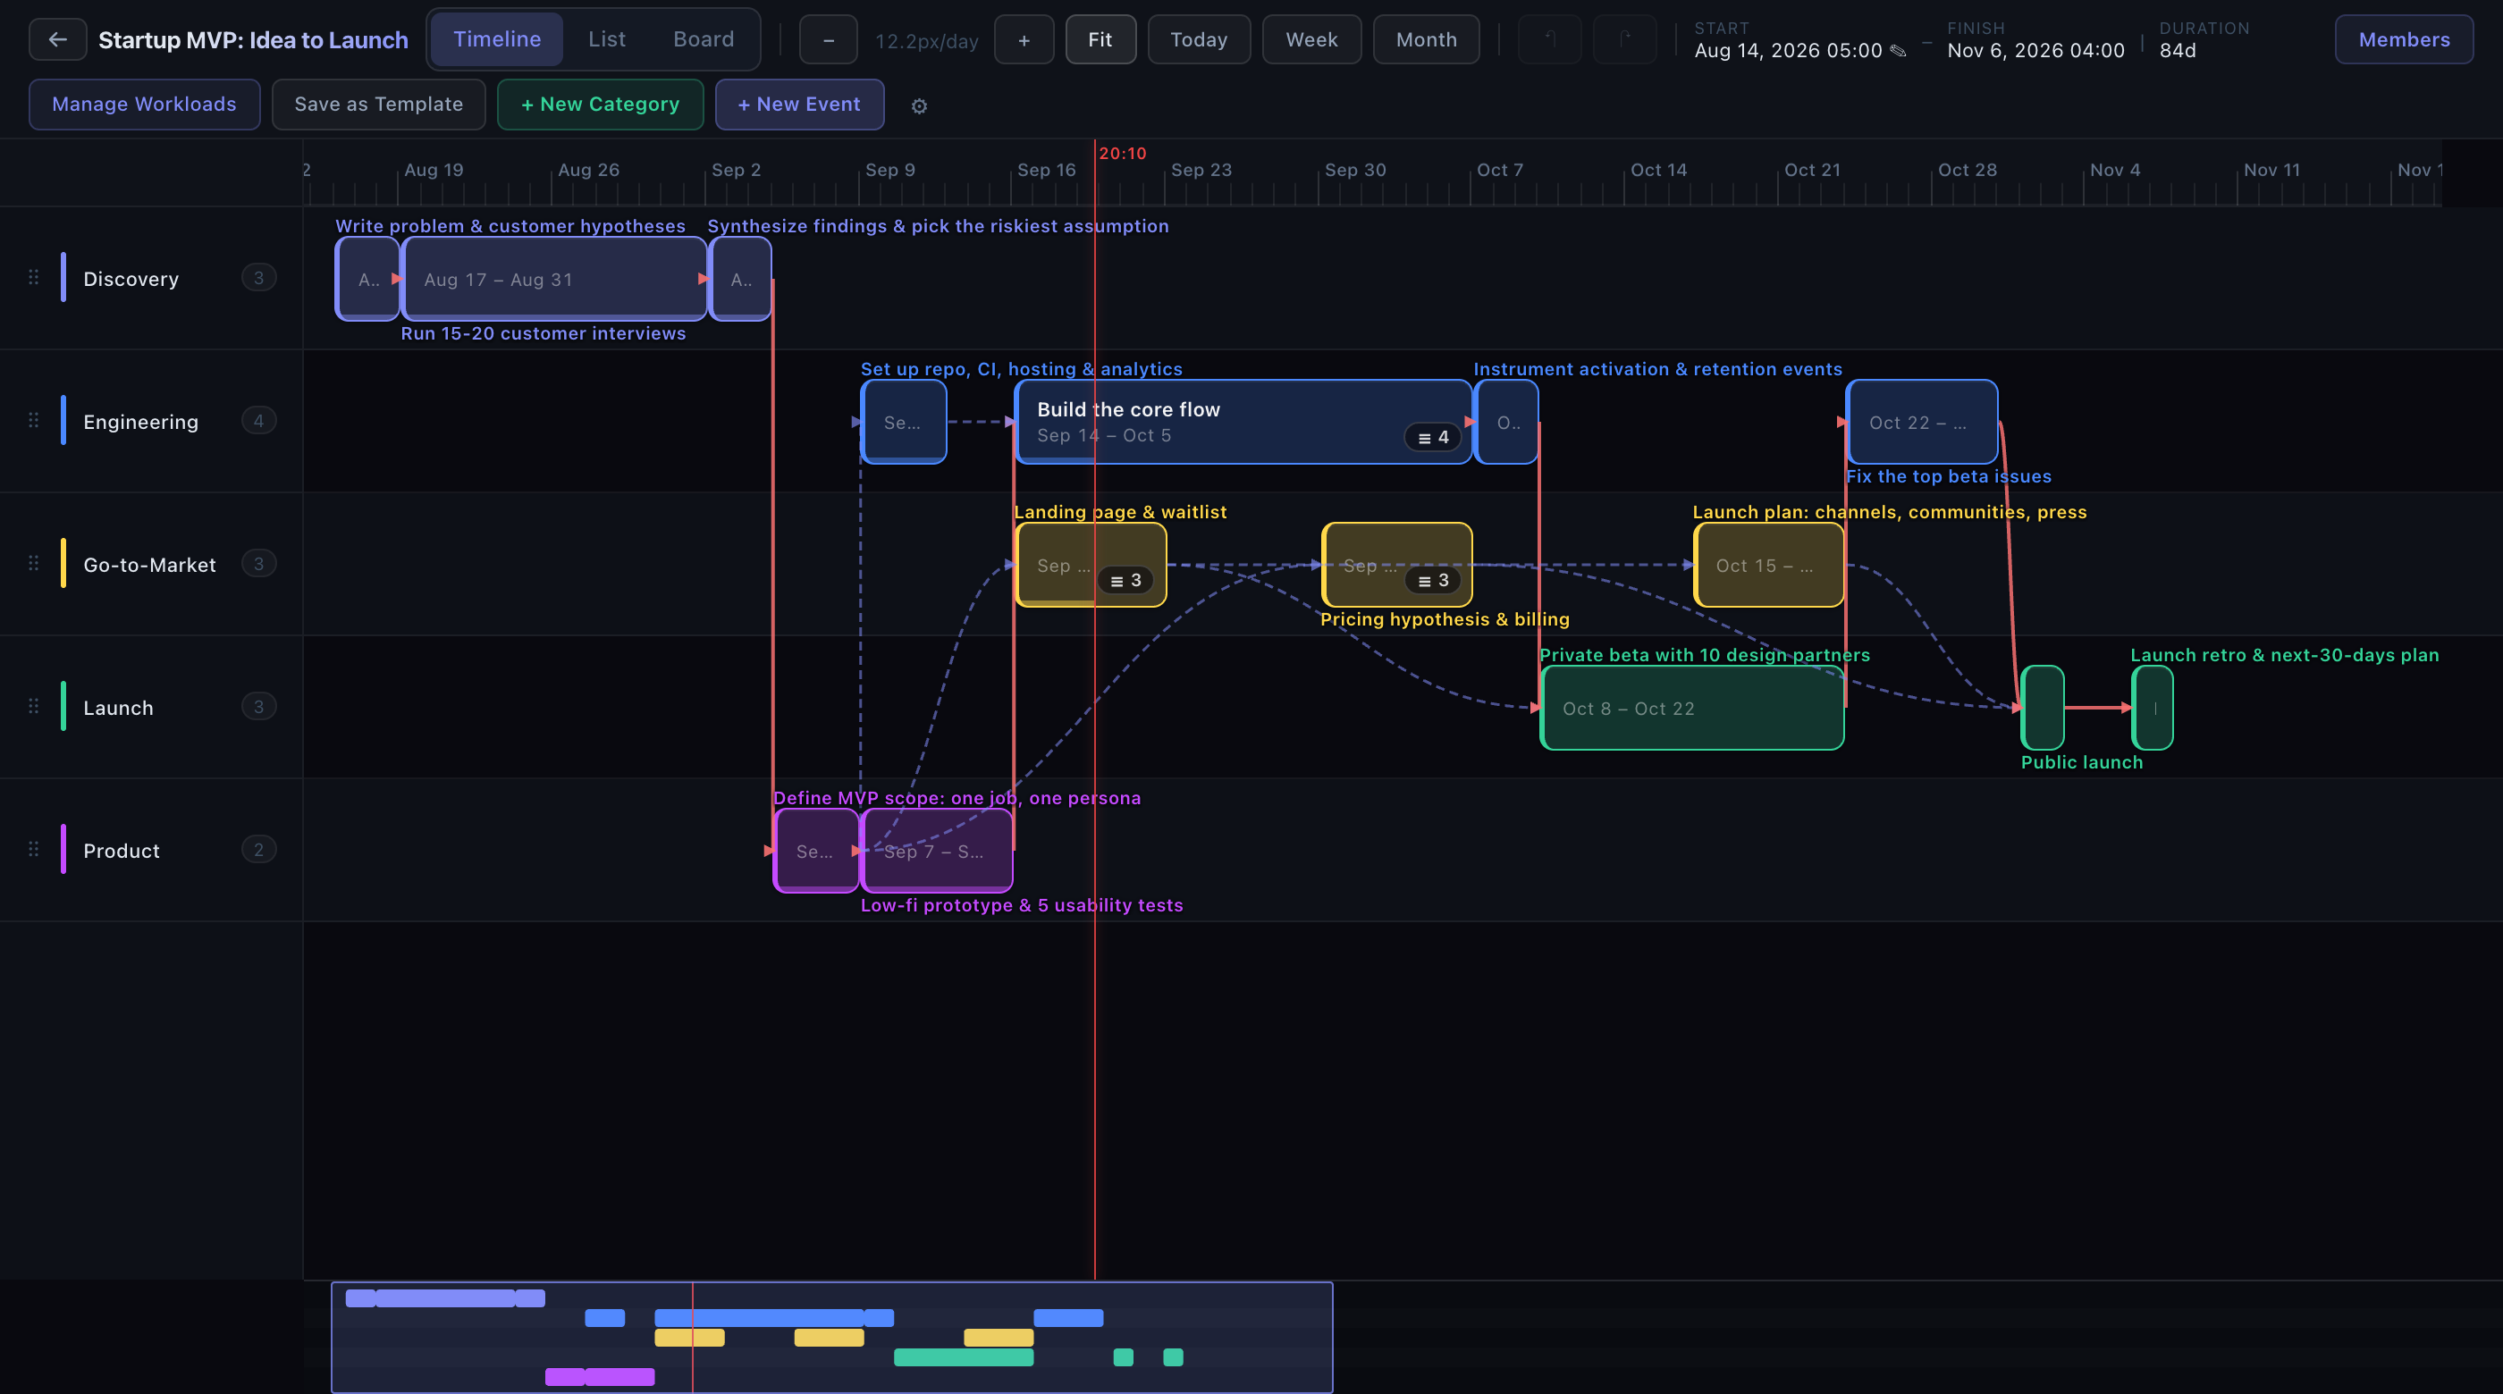Image resolution: width=2503 pixels, height=1394 pixels.
Task: Fit the timeline to screen
Action: [1100, 40]
